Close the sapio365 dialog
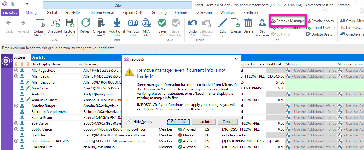The image size is (364, 150). coord(236,59)
